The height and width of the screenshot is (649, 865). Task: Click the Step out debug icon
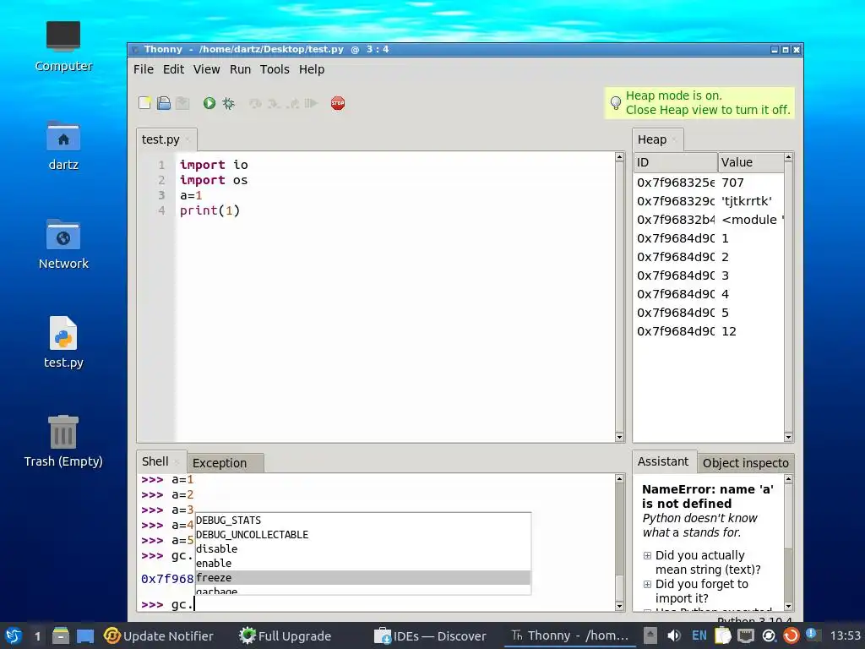(292, 103)
